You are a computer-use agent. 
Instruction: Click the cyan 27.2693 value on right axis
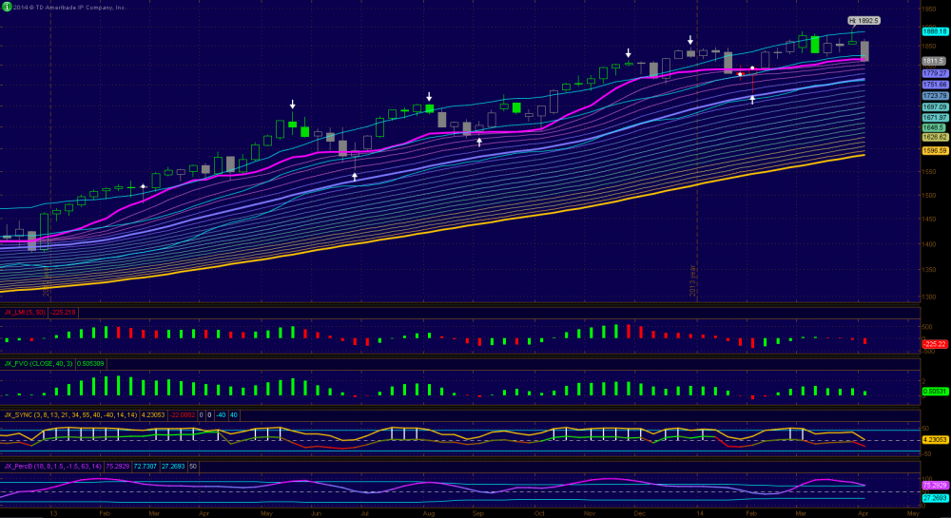935,497
